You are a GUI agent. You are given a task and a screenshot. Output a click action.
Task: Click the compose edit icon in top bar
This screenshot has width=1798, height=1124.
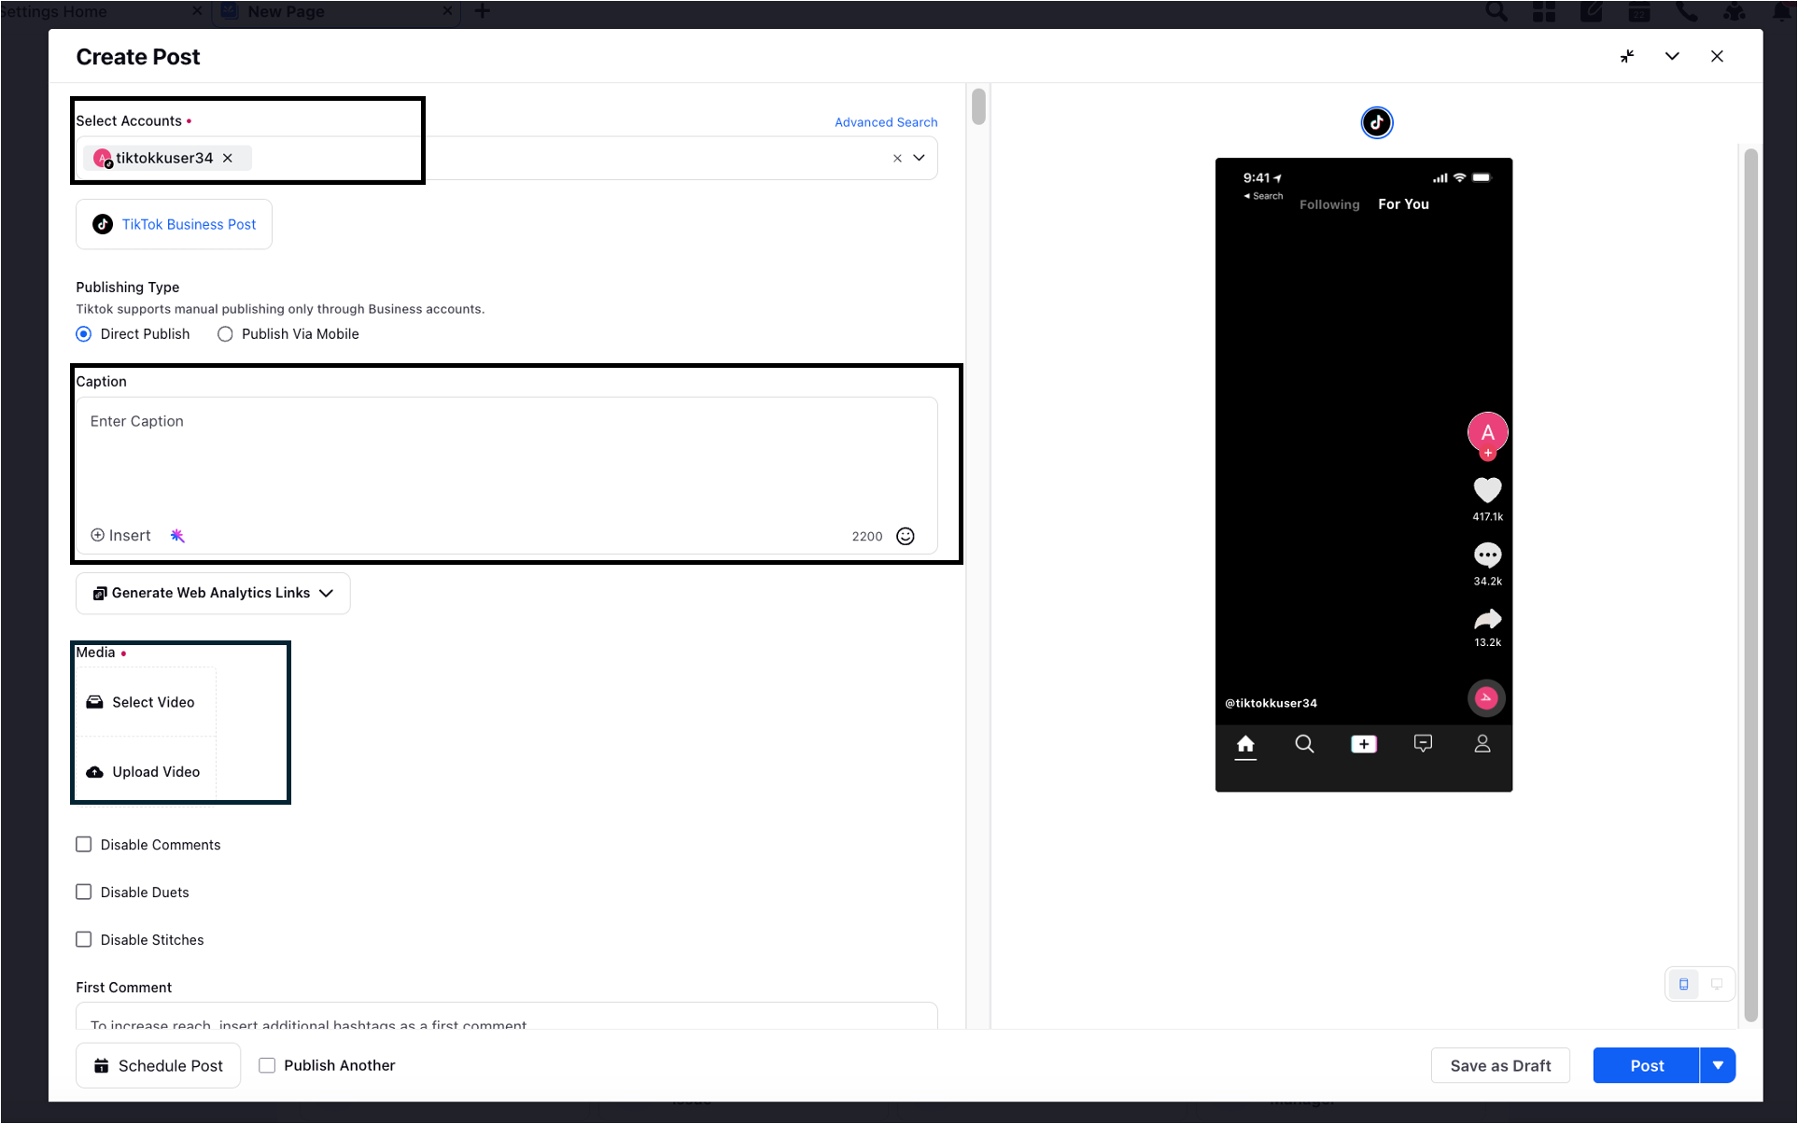point(1592,11)
